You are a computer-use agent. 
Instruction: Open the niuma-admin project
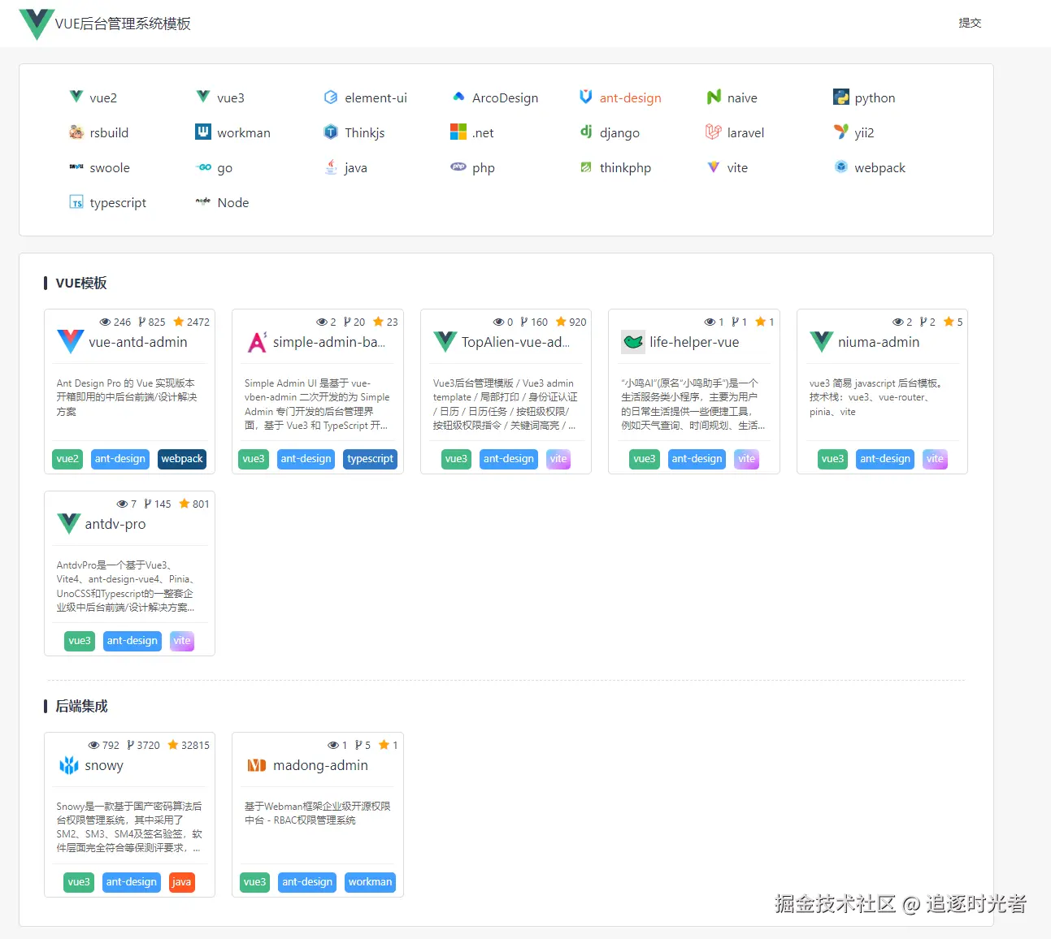(x=879, y=342)
